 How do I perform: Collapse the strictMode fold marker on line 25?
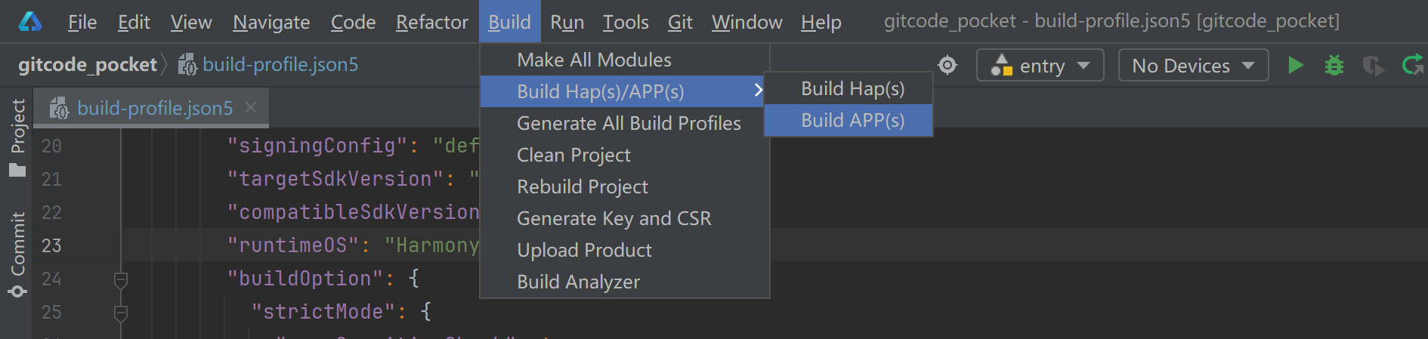120,312
